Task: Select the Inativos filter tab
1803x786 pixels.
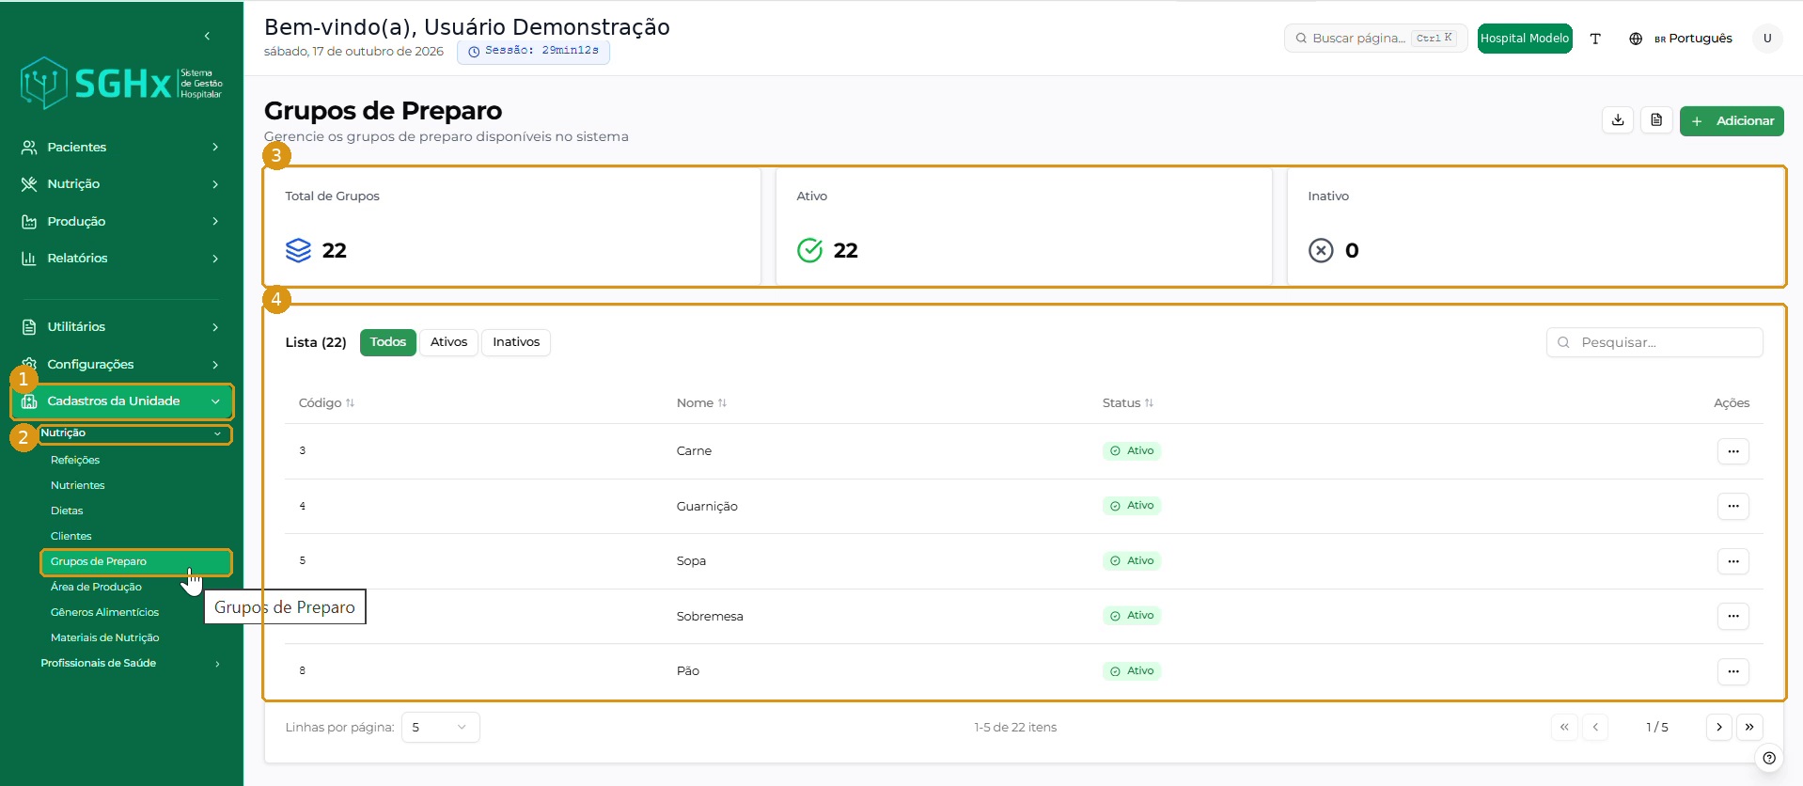Action: [x=516, y=342]
